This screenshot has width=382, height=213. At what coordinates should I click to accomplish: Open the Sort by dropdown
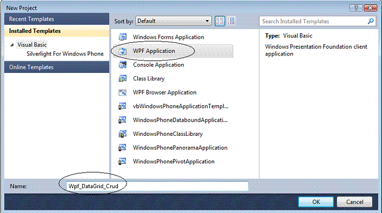click(x=173, y=21)
